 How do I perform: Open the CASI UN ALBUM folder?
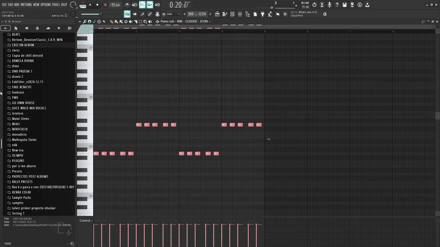pos(23,45)
